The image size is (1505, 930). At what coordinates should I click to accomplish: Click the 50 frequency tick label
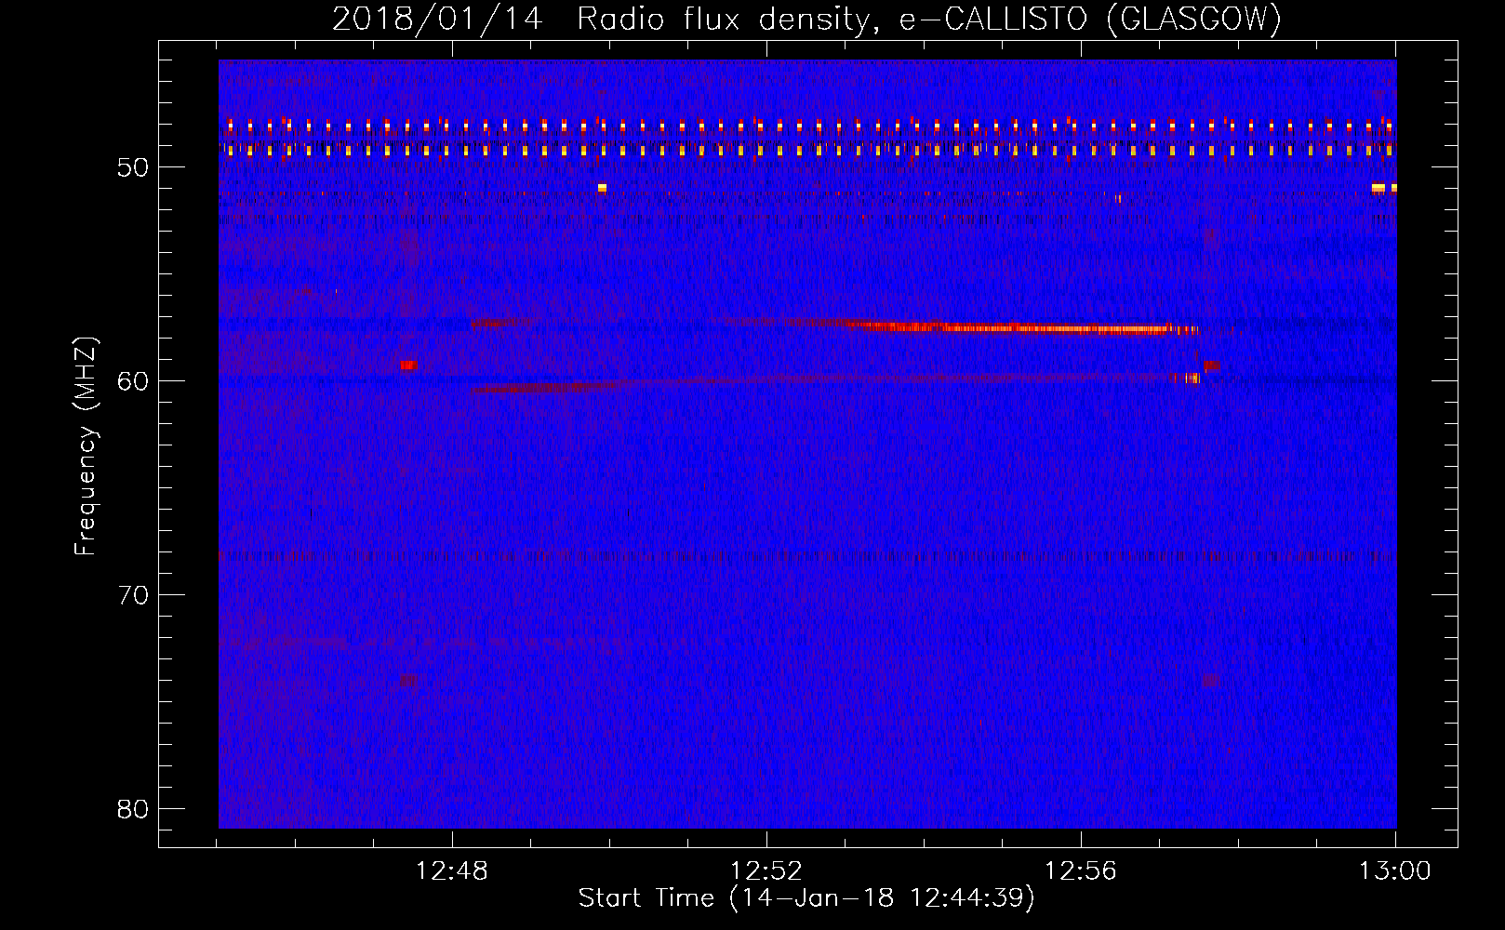click(x=133, y=167)
